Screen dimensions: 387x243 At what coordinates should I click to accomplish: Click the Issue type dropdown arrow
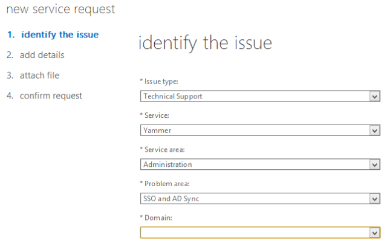(x=375, y=96)
